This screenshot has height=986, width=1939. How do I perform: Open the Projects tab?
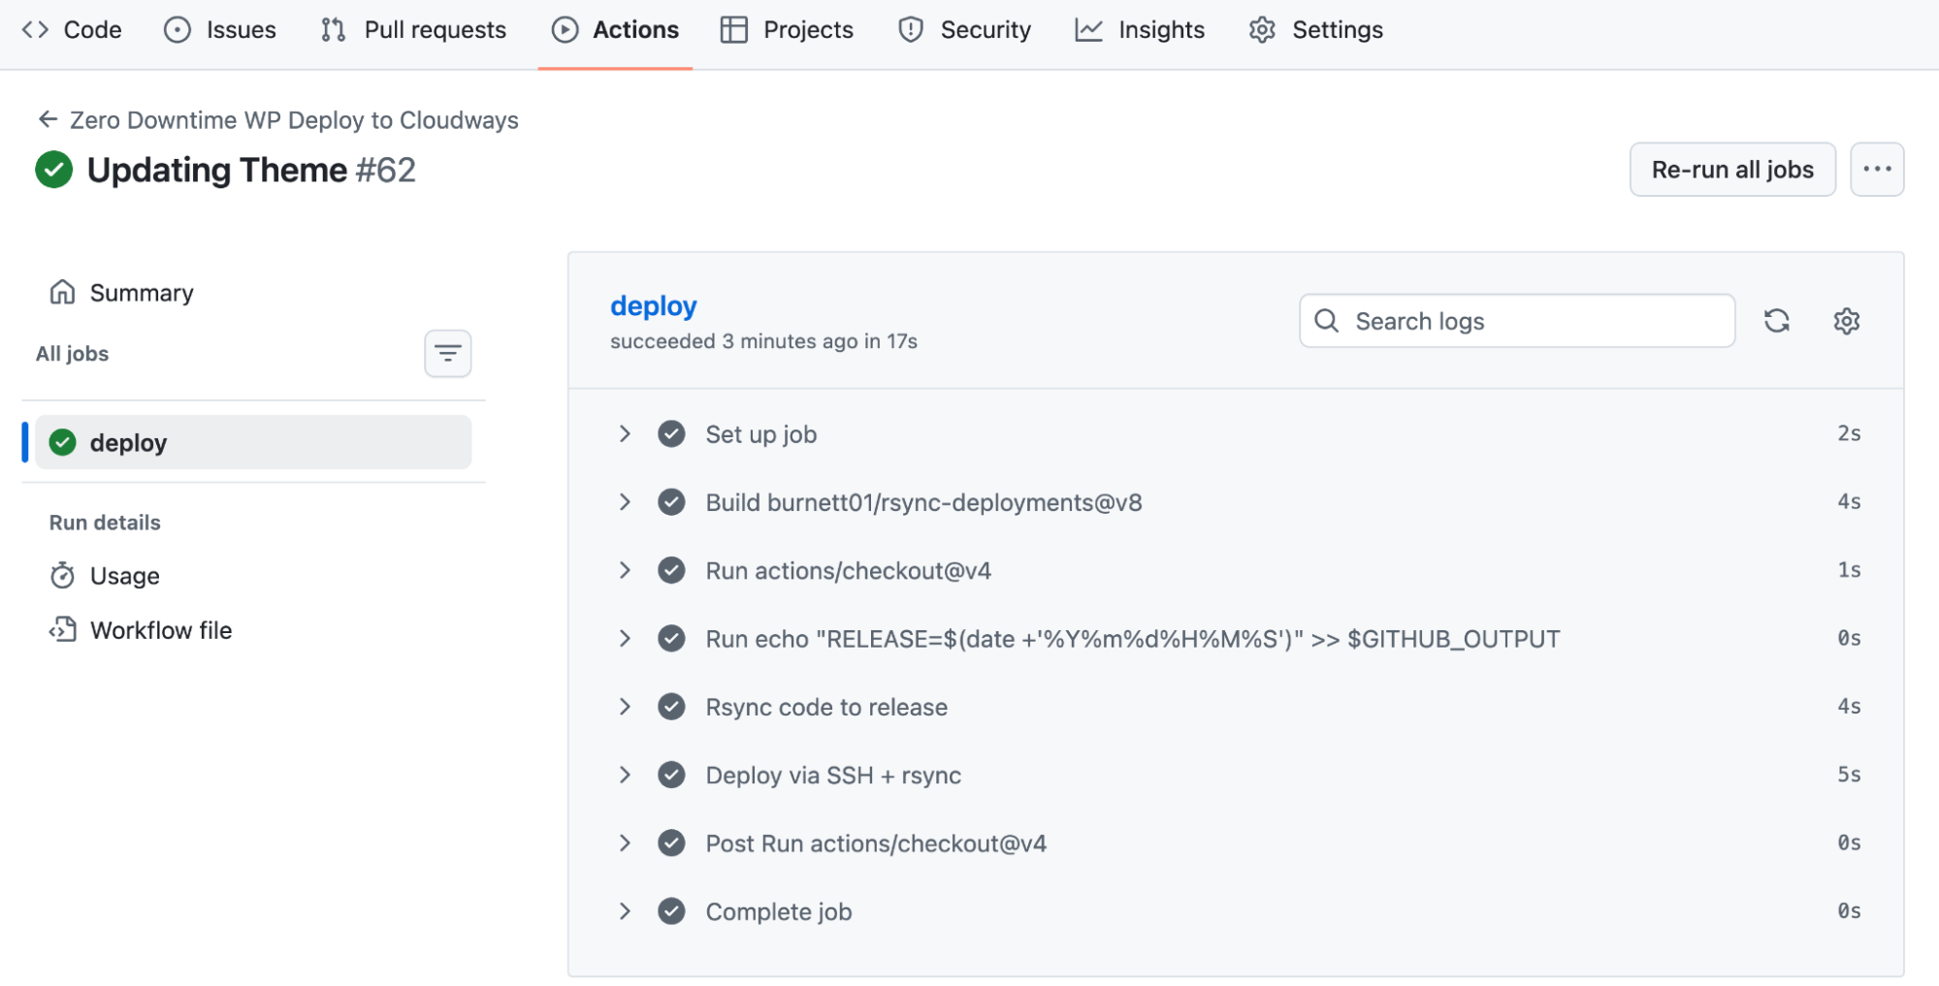click(x=787, y=30)
